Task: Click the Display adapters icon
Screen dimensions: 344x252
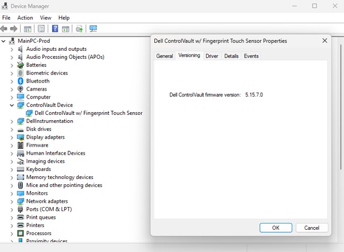Action: click(x=20, y=137)
